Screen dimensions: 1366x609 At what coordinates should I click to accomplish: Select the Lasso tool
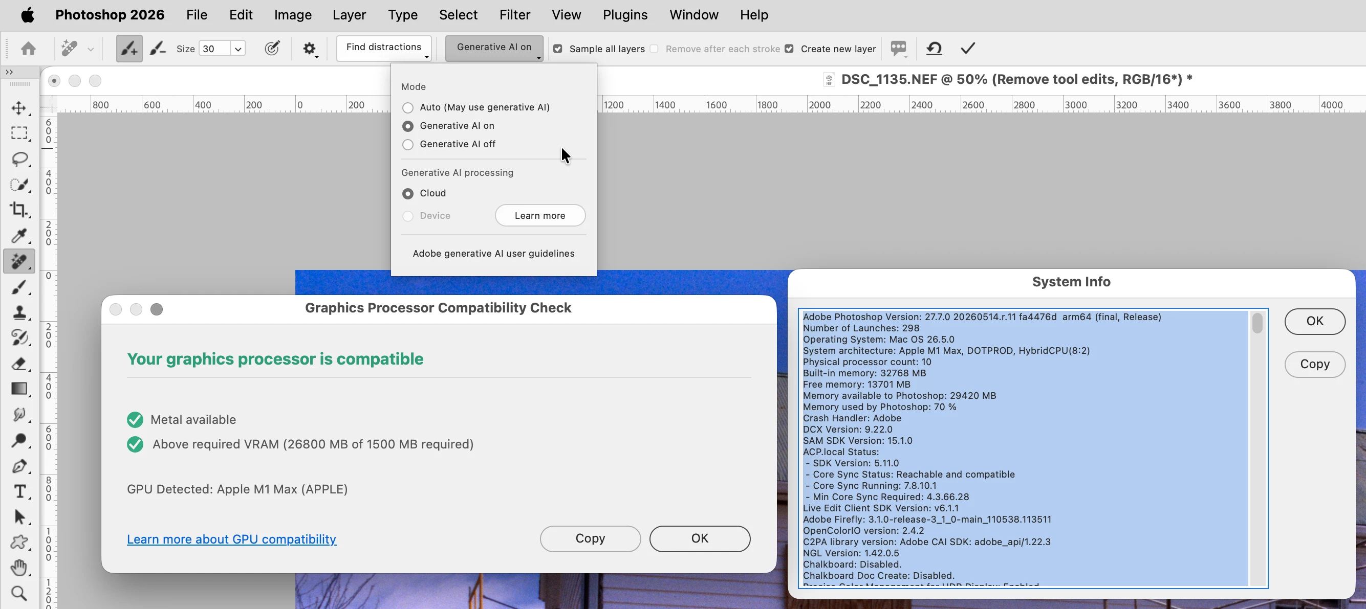[x=19, y=159]
